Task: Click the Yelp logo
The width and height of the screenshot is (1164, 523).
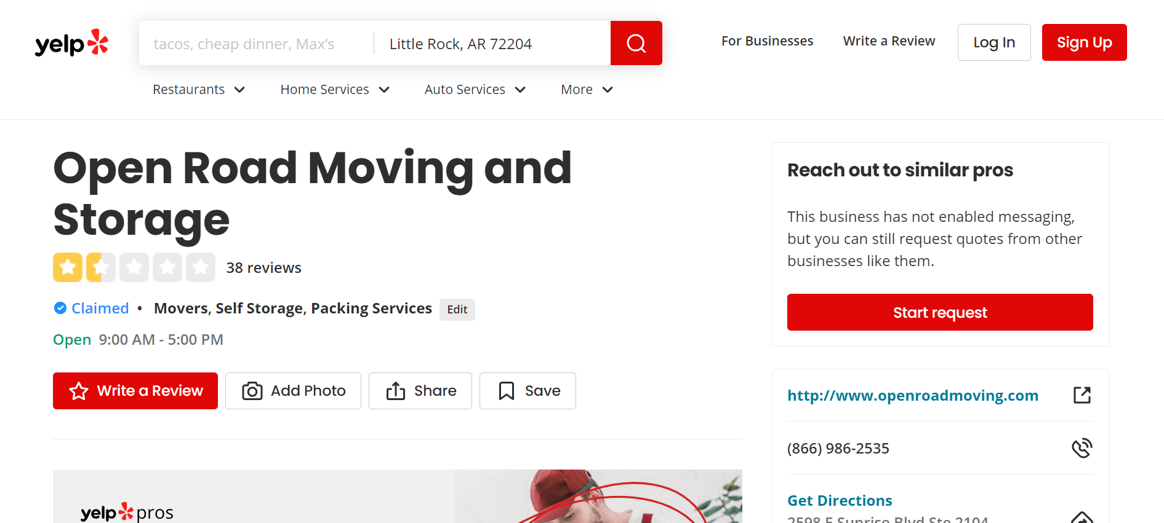Action: tap(71, 42)
